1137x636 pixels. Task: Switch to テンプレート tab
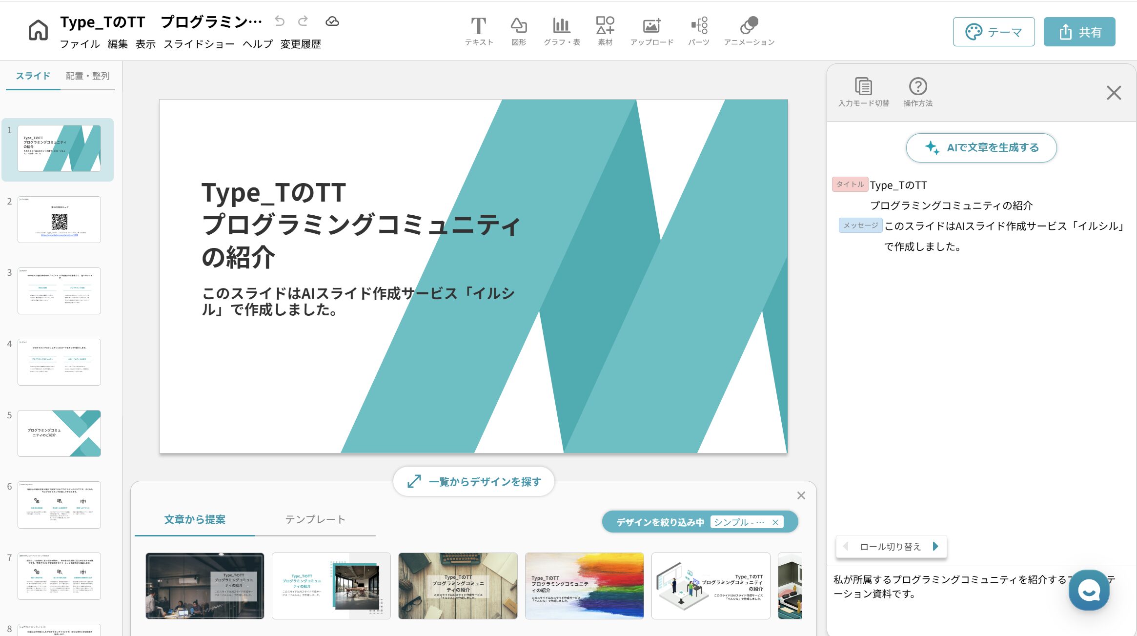pos(315,520)
